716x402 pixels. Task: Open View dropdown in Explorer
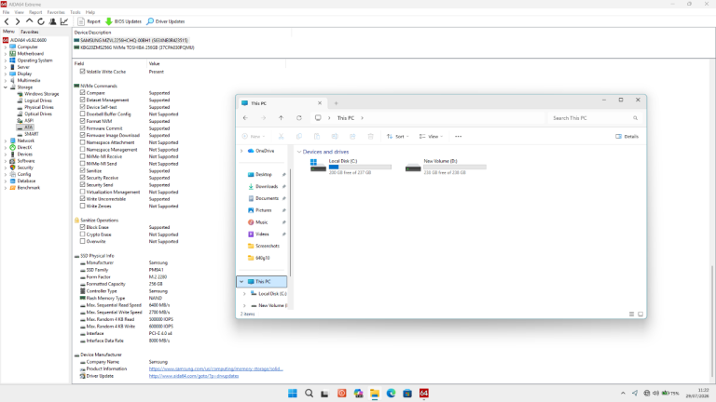[431, 136]
